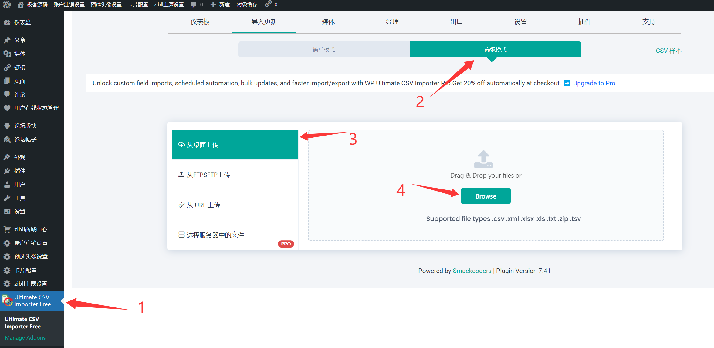Switch to the 支持 support tab

(649, 22)
